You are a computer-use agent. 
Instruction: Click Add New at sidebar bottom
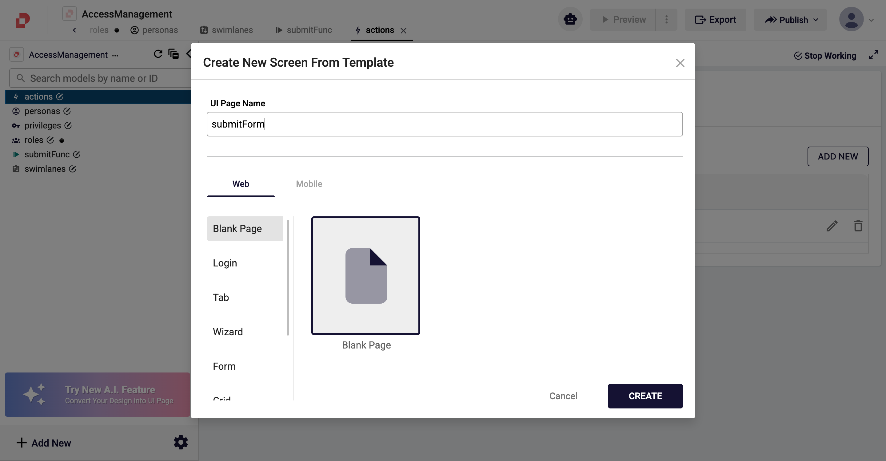click(x=44, y=443)
